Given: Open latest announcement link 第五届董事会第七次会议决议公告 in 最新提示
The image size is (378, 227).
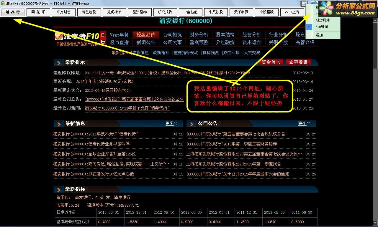Looking at the screenshot, I should click(135, 99).
